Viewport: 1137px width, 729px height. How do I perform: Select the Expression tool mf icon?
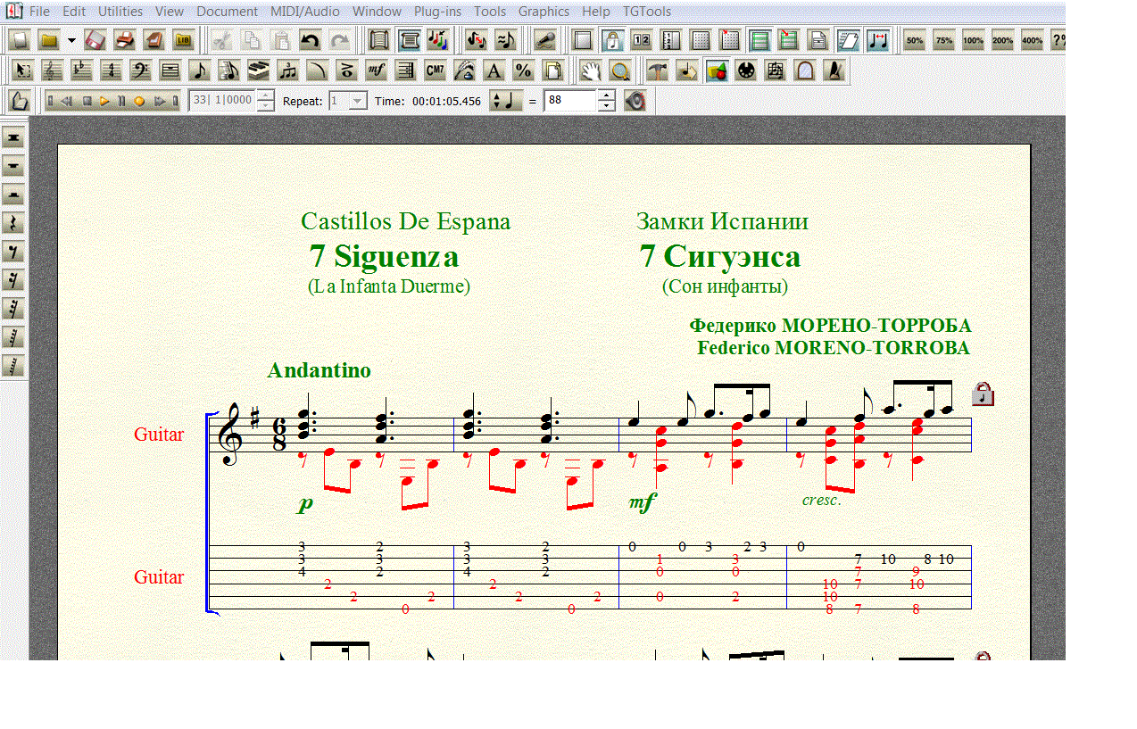click(377, 70)
